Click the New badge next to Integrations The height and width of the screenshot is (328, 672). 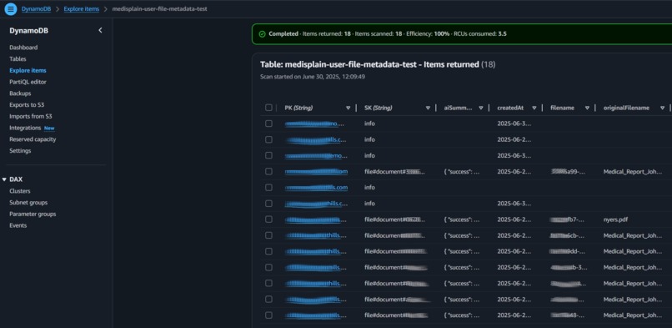pyautogui.click(x=49, y=129)
